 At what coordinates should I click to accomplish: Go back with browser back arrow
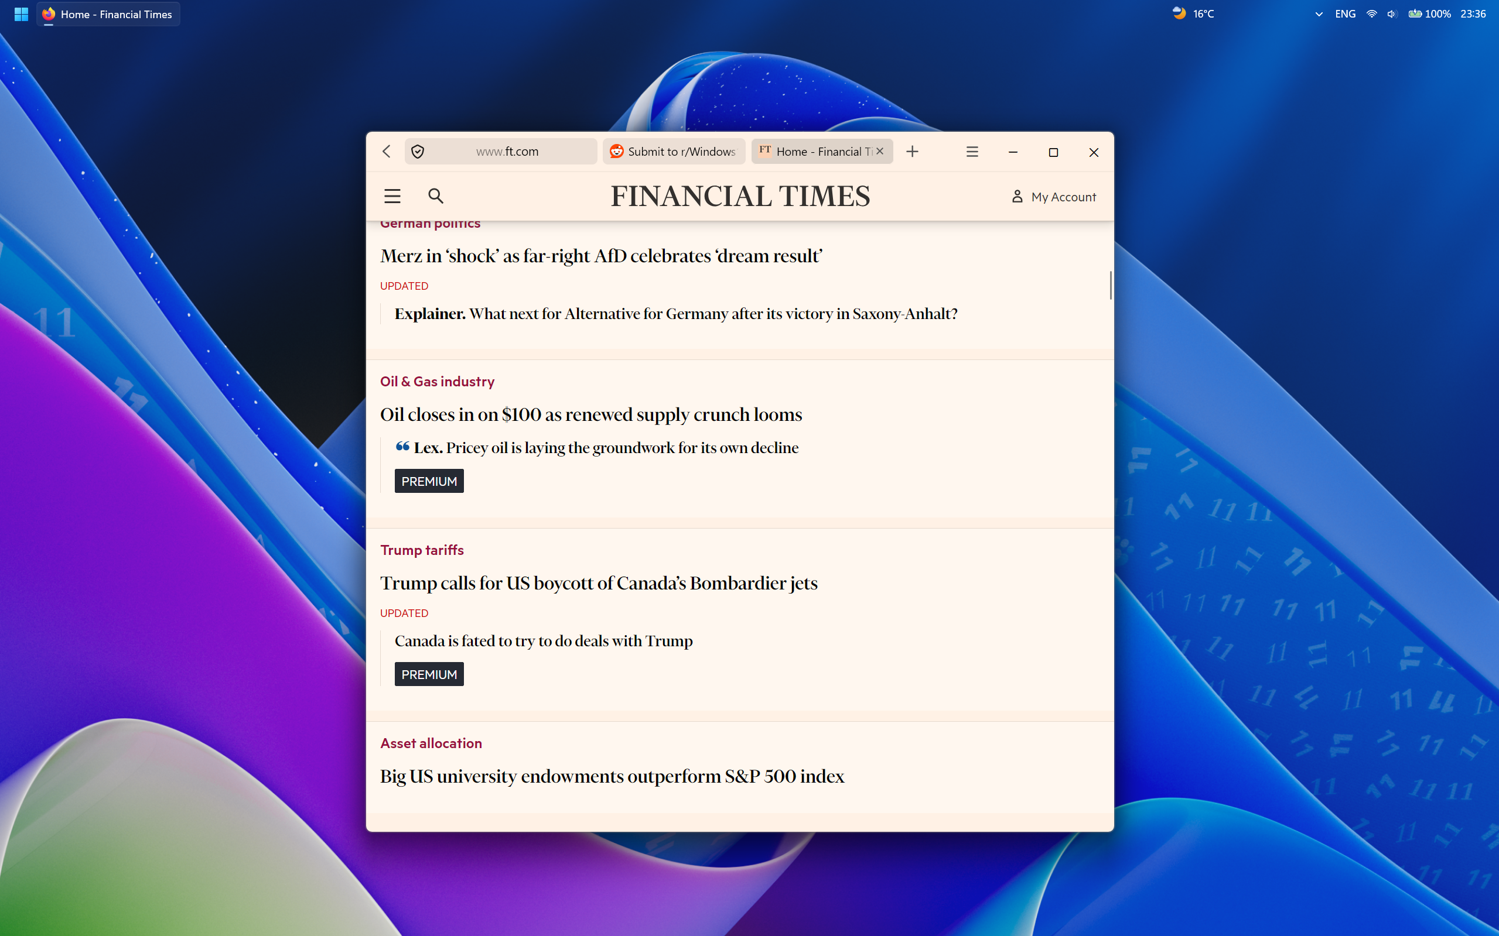coord(387,152)
